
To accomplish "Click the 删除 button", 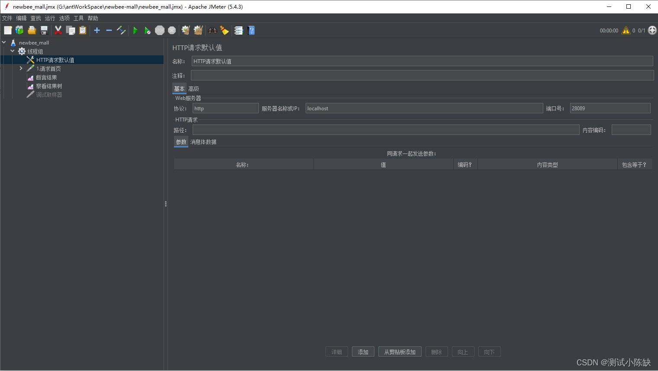I will [x=437, y=352].
